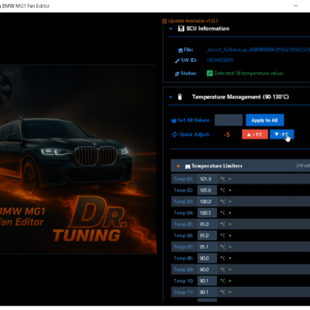
Task: Edit the Temp 03 value 100.0
Action: click(207, 201)
